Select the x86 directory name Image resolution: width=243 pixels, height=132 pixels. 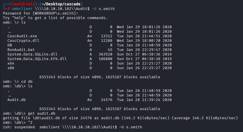11,68
